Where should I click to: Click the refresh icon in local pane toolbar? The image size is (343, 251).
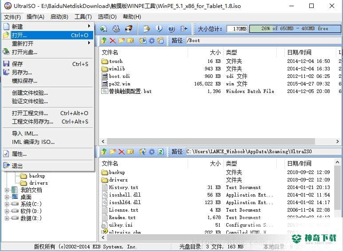(161, 152)
